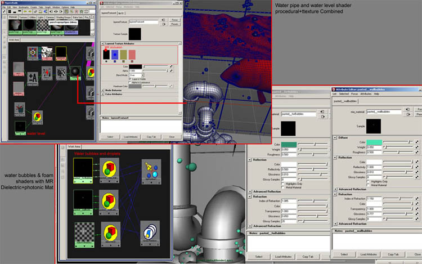Select the paint bucket node in top Work Area

20,109
